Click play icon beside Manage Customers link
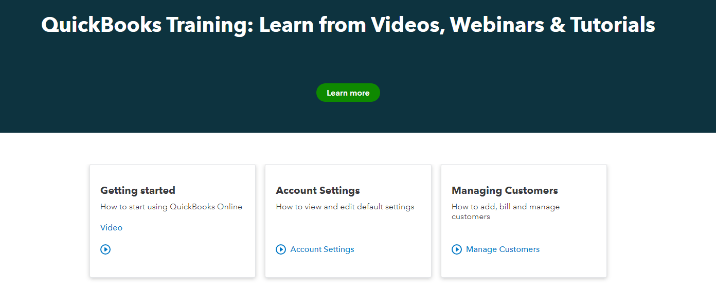This screenshot has width=716, height=288. [x=457, y=249]
